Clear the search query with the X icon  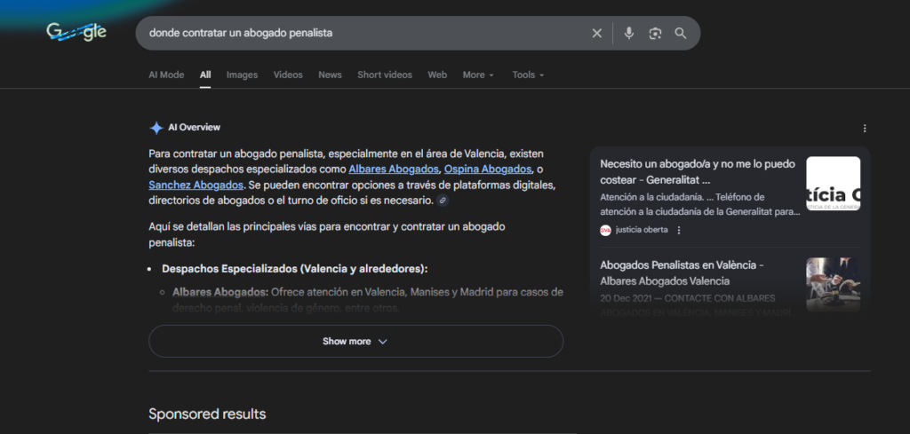pyautogui.click(x=596, y=33)
